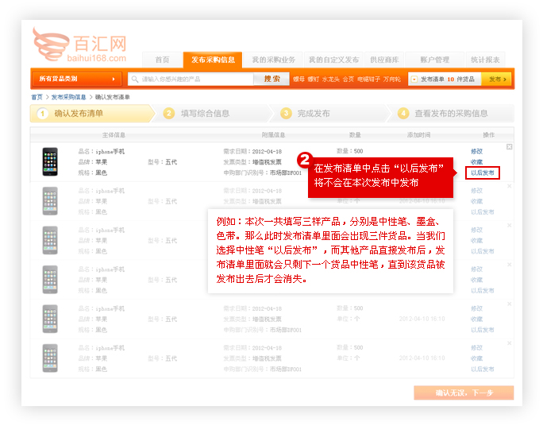Focus the product search input field
Viewport: 543px width, 426px height.
[x=196, y=79]
